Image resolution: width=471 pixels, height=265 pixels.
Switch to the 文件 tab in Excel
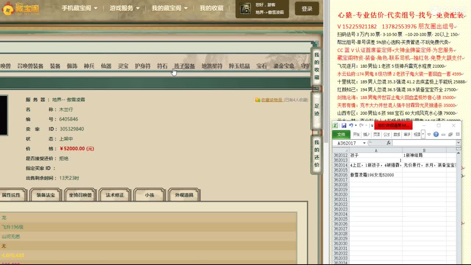tap(341, 135)
